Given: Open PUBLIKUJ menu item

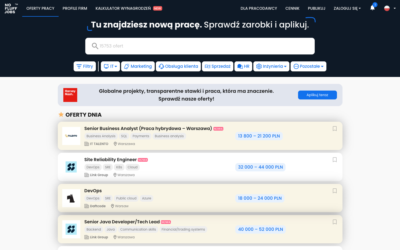Looking at the screenshot, I should pyautogui.click(x=316, y=8).
